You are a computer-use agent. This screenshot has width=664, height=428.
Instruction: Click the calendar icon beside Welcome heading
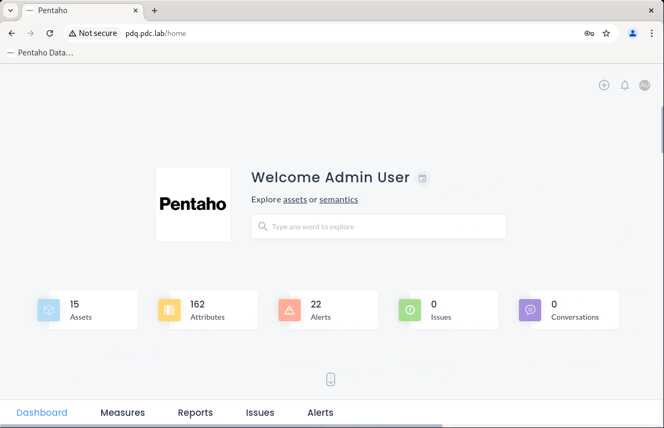(423, 179)
